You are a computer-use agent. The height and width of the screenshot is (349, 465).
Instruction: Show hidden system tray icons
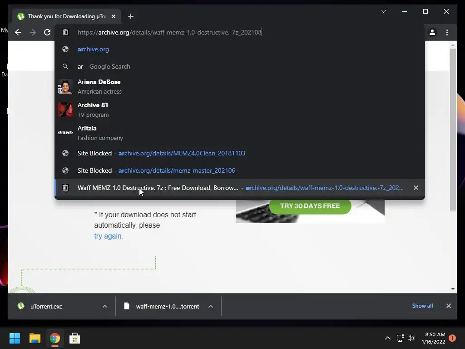pyautogui.click(x=387, y=338)
